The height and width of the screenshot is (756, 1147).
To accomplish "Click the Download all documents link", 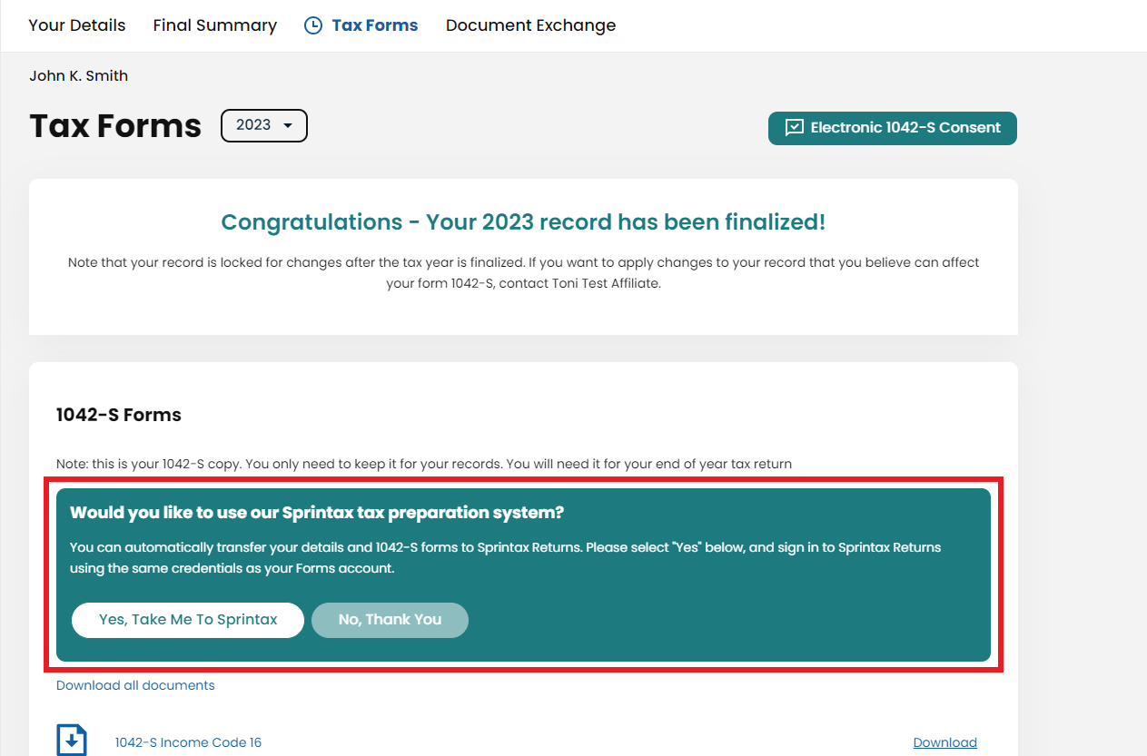I will tap(135, 685).
